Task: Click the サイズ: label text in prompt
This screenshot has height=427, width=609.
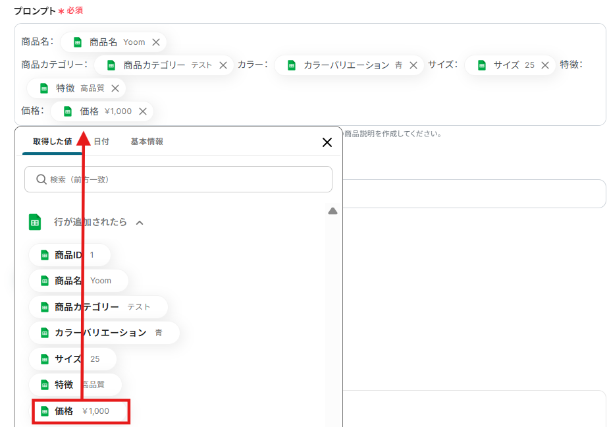Action: pyautogui.click(x=443, y=65)
